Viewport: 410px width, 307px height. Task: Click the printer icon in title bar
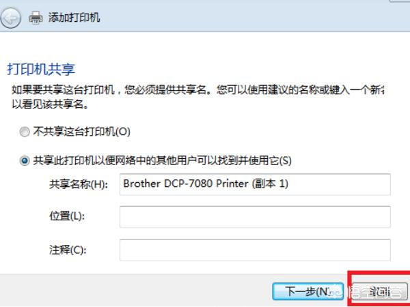[x=36, y=18]
